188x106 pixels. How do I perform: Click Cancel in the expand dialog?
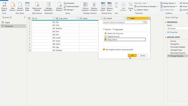click(x=142, y=56)
